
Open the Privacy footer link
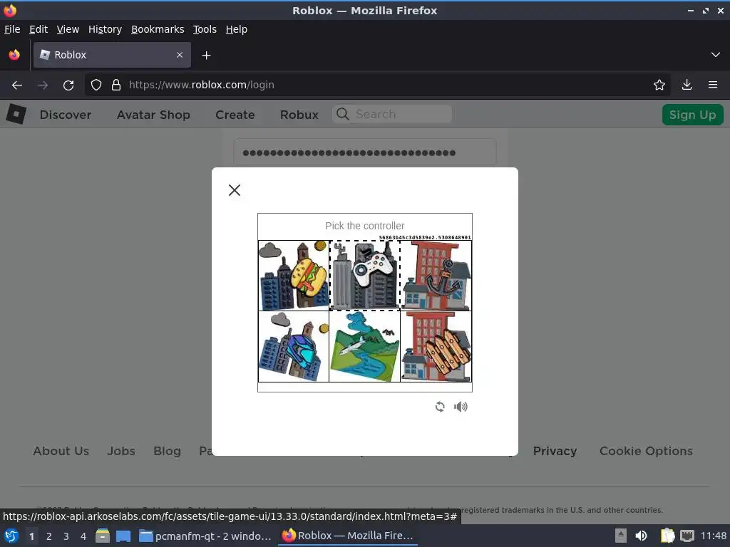(x=555, y=451)
